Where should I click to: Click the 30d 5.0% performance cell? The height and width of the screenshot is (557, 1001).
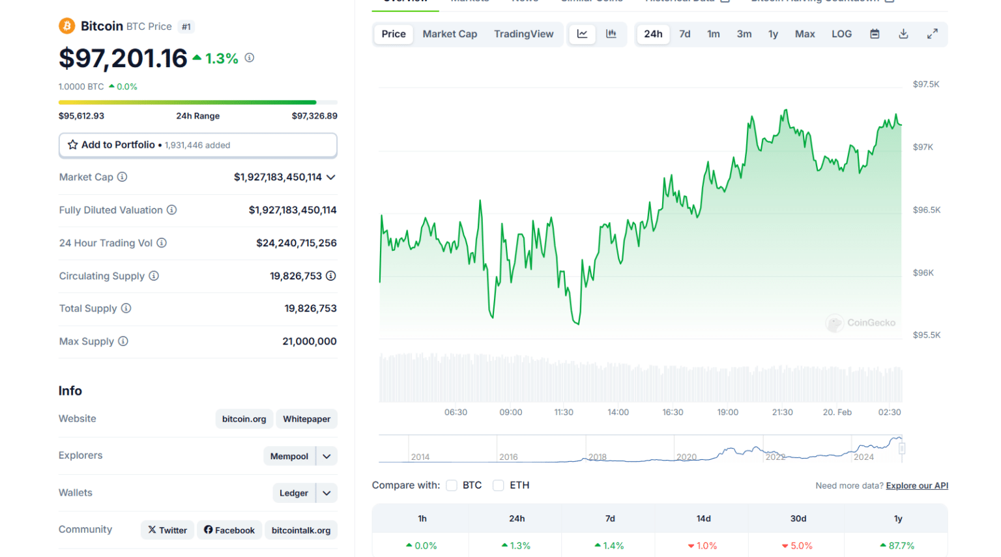pos(797,545)
